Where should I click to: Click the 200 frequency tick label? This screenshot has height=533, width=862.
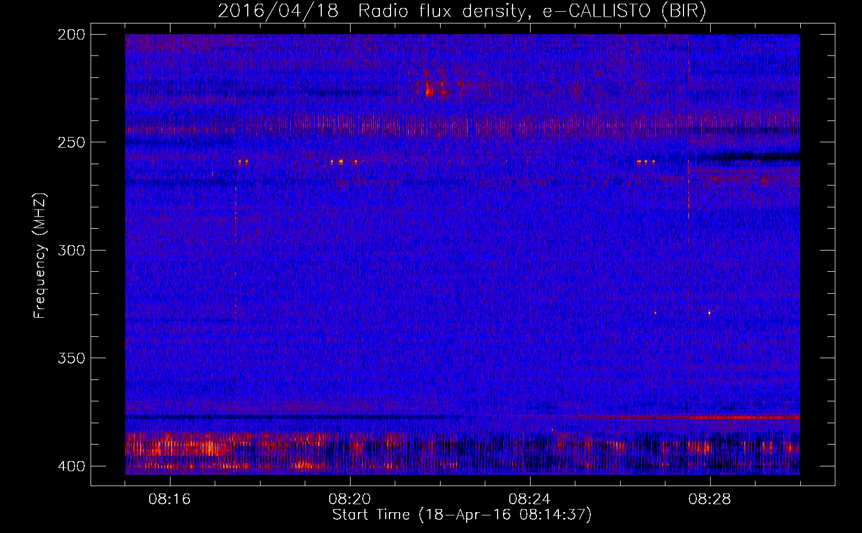(x=71, y=35)
